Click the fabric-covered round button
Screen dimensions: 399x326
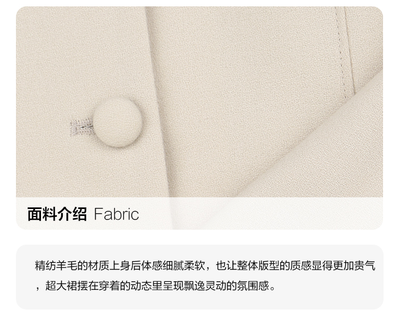tap(118, 122)
